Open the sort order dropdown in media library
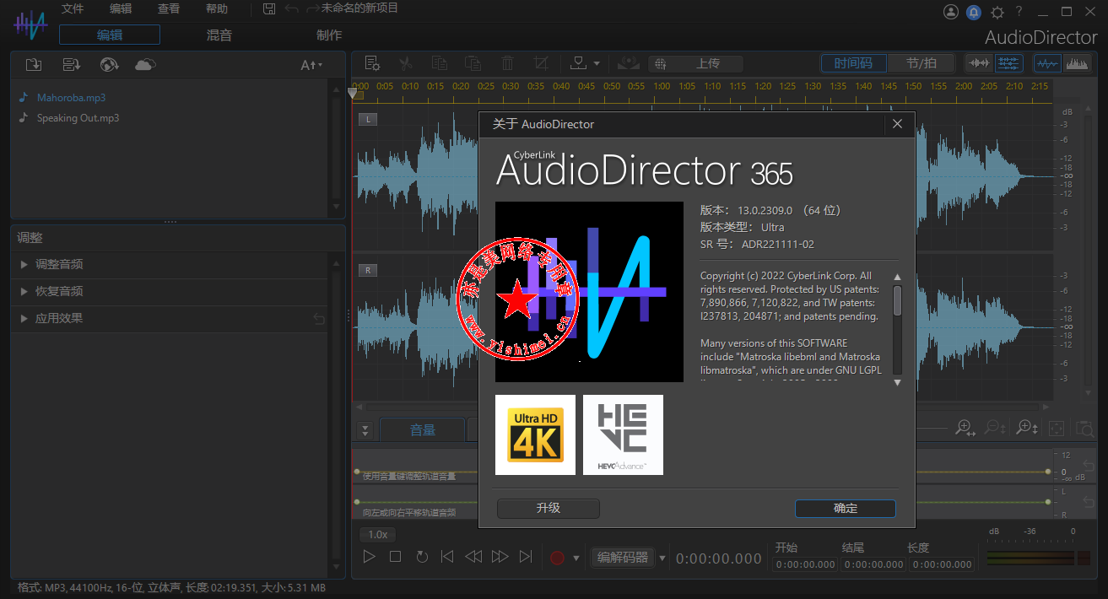This screenshot has width=1108, height=599. [x=312, y=65]
